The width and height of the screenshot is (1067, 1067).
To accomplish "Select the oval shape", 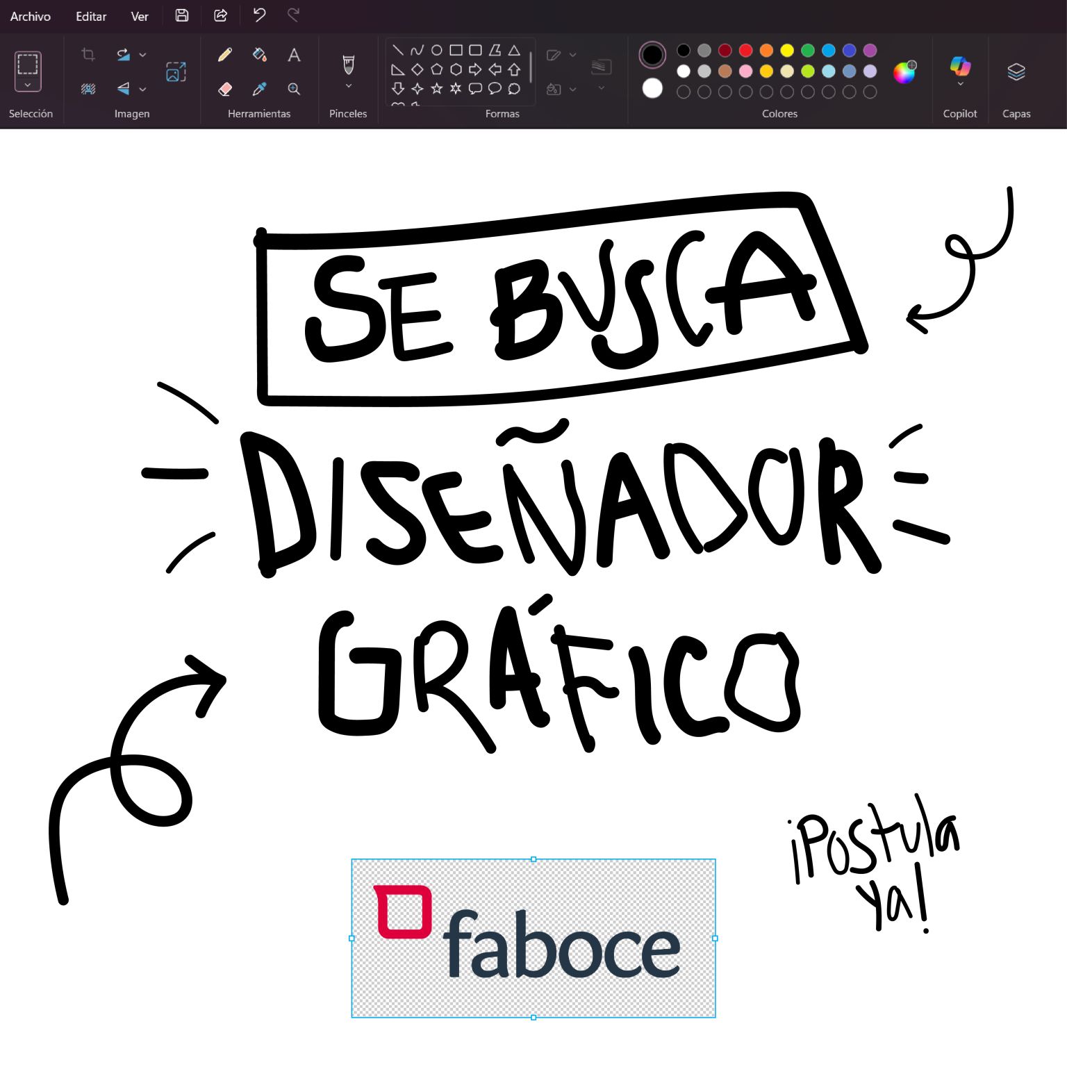I will coord(436,50).
